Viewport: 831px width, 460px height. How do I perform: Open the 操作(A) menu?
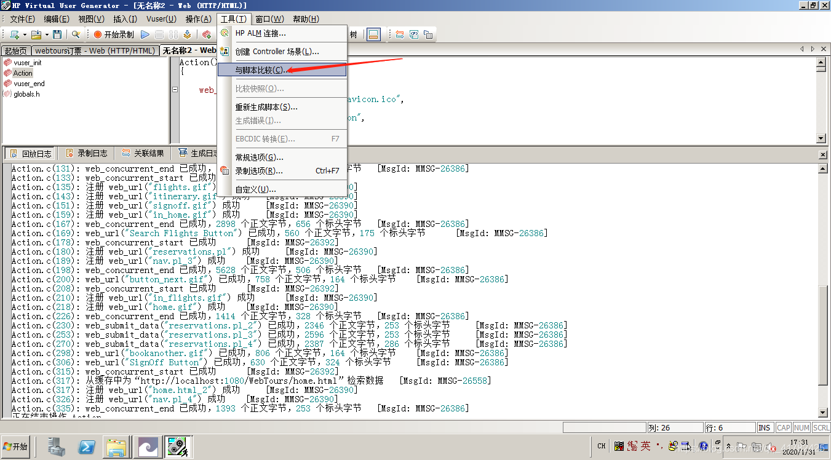[x=199, y=19]
